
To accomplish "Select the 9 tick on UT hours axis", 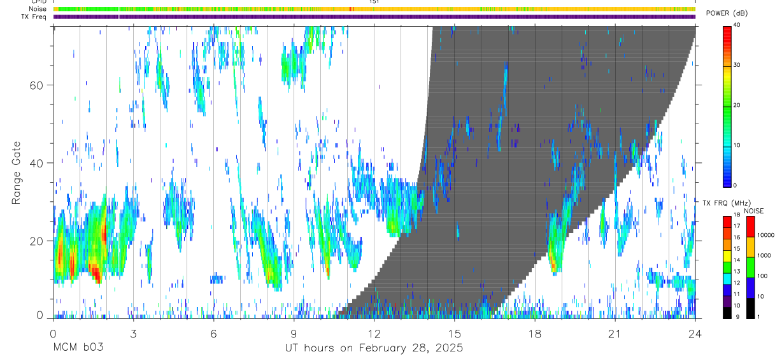I will (294, 332).
